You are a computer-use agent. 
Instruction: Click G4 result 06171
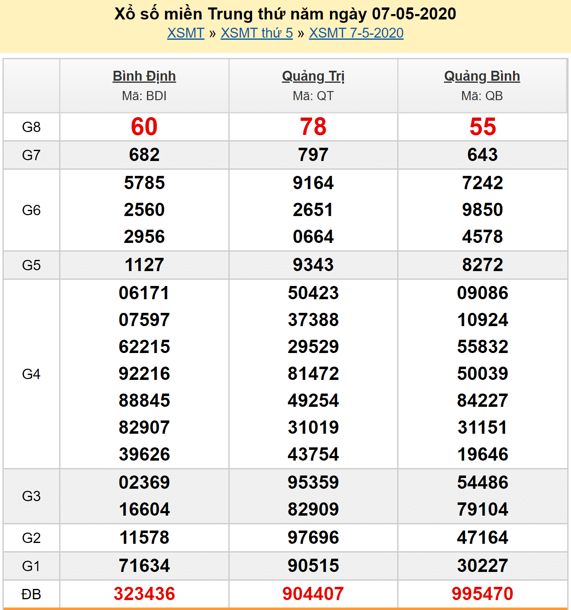click(x=144, y=293)
